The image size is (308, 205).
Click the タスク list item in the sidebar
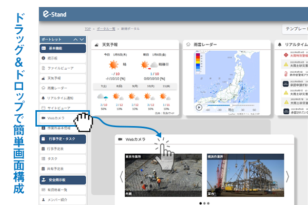[62, 158]
